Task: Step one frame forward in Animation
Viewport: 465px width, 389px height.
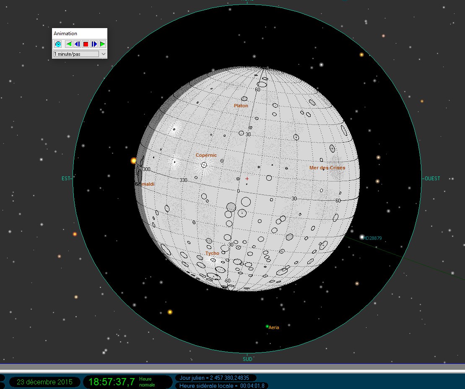Action: pos(94,44)
